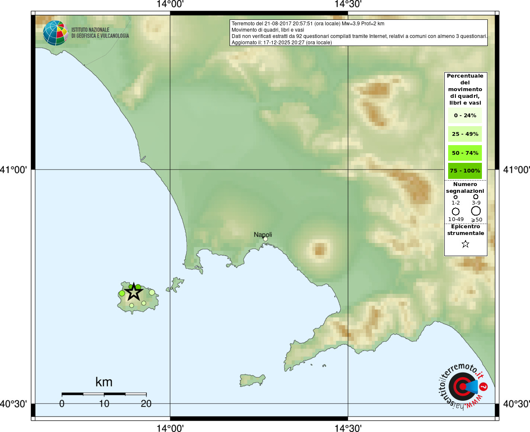Click the '10-49' label in the legend
Screen dimensions: 530x432
[x=456, y=219]
